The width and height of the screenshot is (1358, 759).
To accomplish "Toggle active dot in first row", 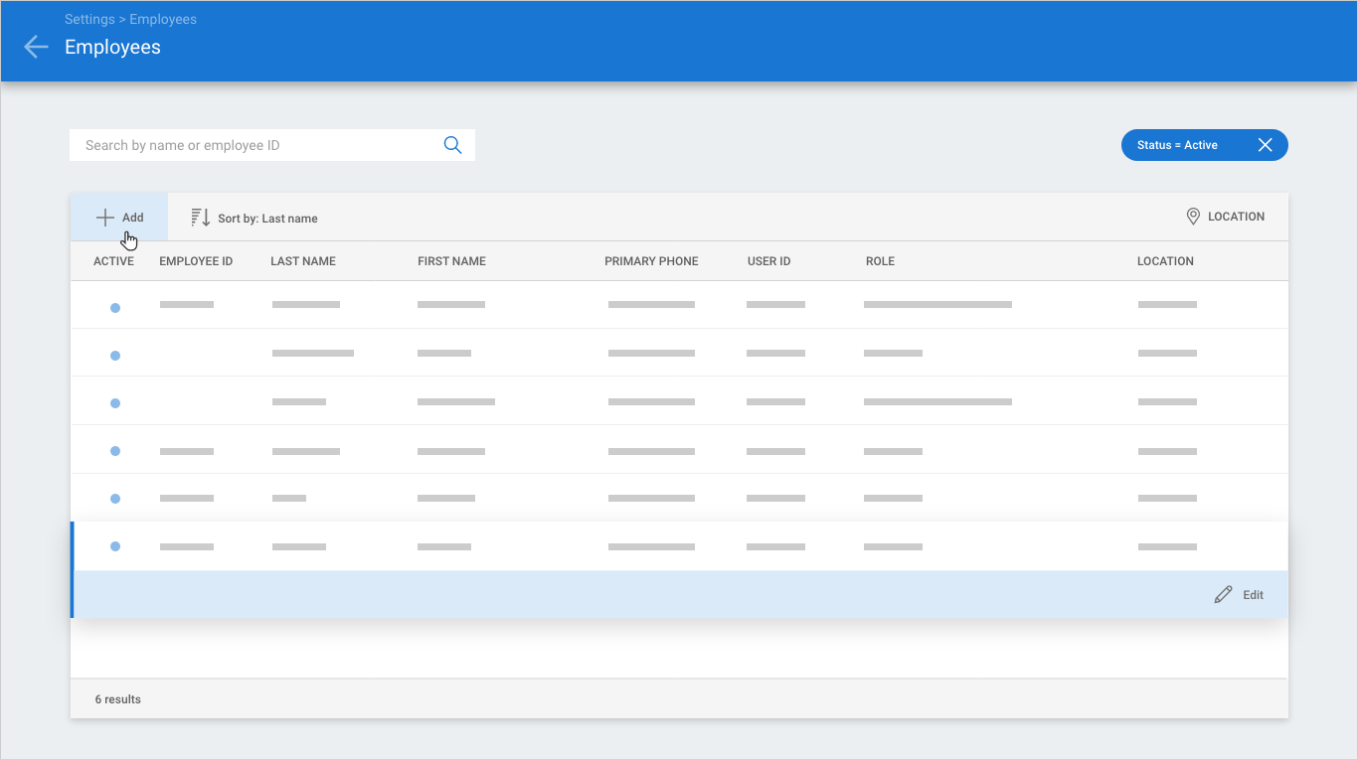I will coord(115,308).
